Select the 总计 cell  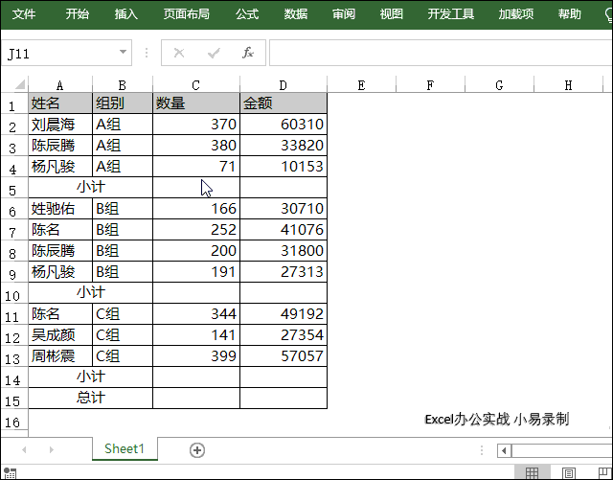tap(90, 399)
